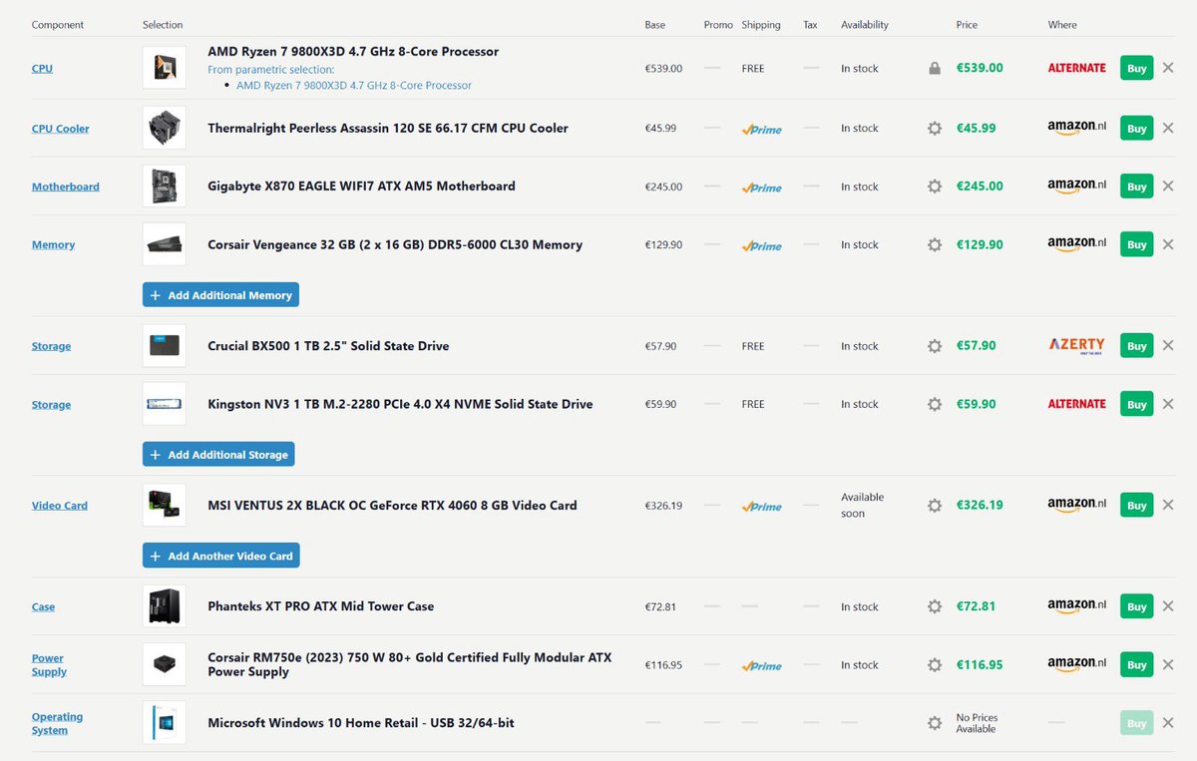Click the AZERTY merchant logo

[1076, 345]
